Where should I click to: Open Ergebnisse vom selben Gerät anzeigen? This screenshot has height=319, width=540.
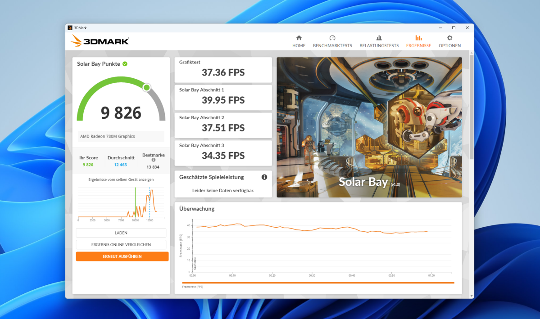tap(121, 179)
